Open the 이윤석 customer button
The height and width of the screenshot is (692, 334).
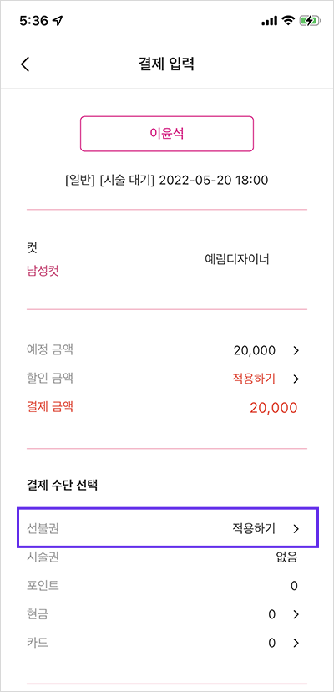click(167, 134)
